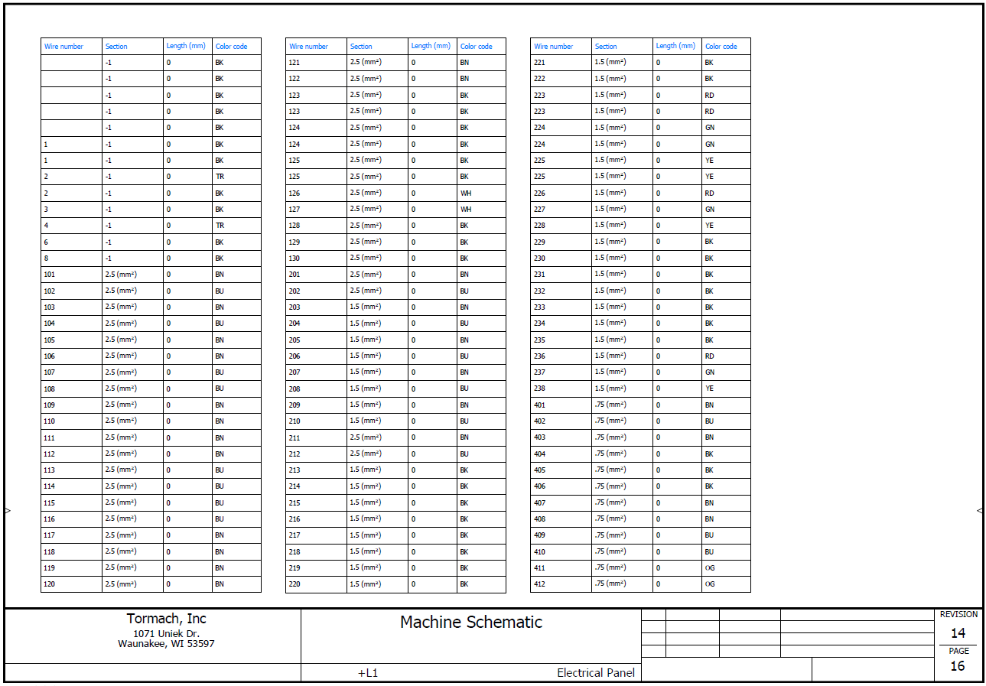
Task: Select the Machine Schematic title text
Action: [x=470, y=623]
